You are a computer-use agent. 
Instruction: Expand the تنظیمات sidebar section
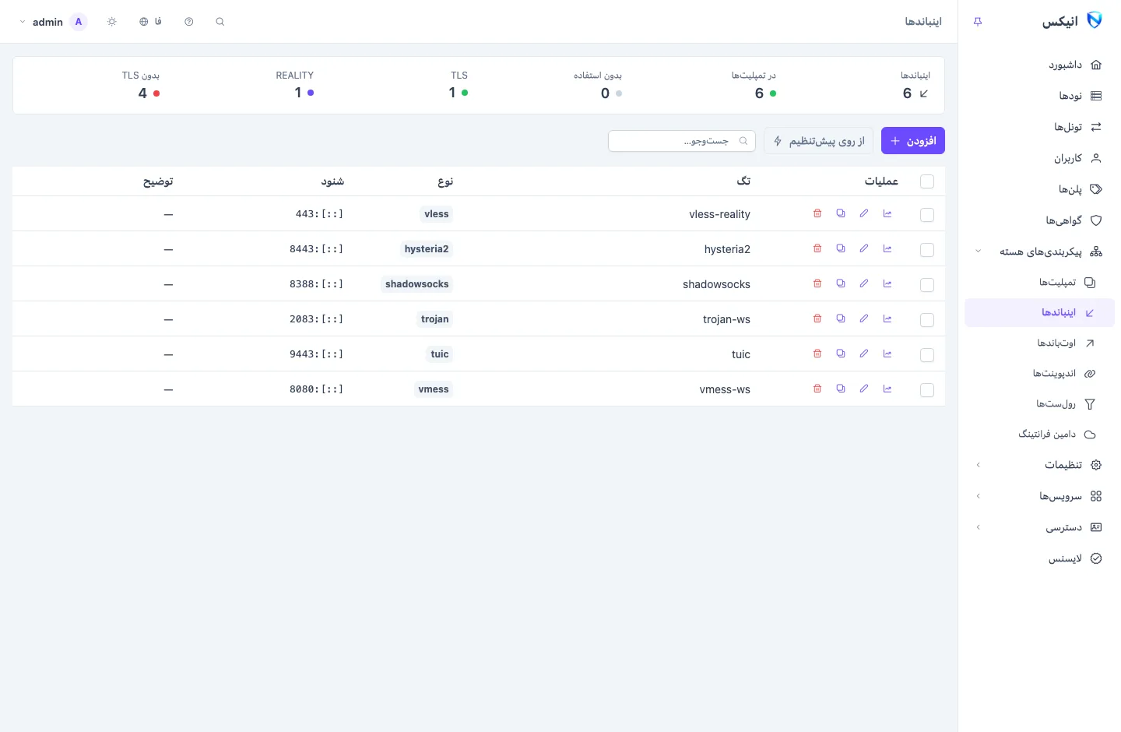click(1039, 465)
